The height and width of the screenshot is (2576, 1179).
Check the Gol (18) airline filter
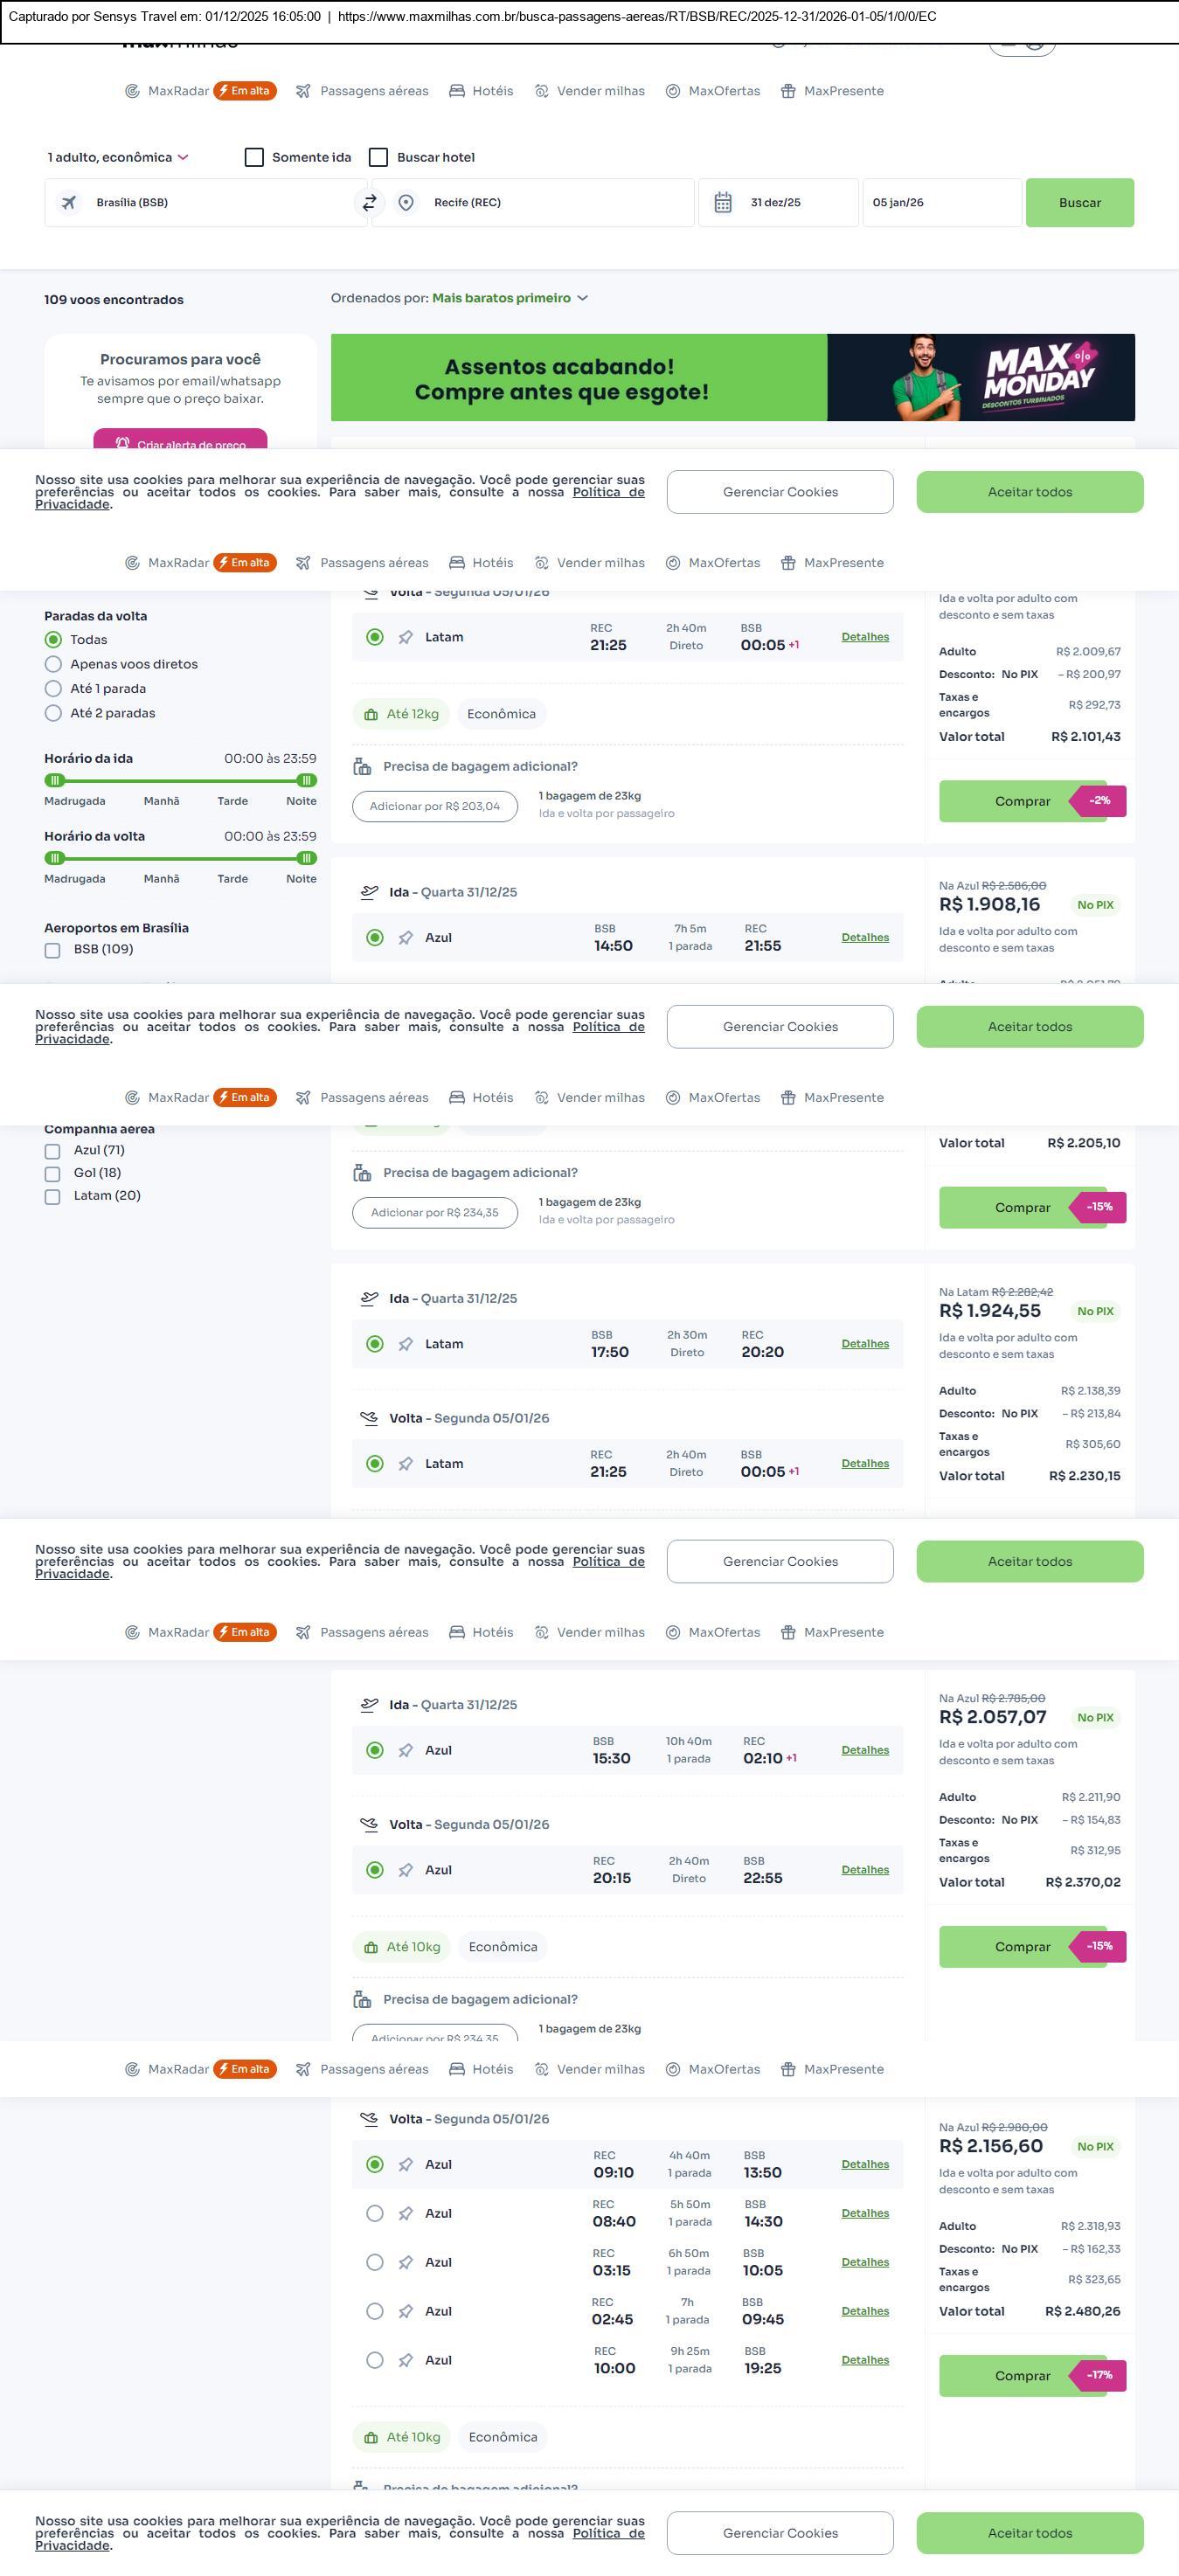(x=53, y=1173)
